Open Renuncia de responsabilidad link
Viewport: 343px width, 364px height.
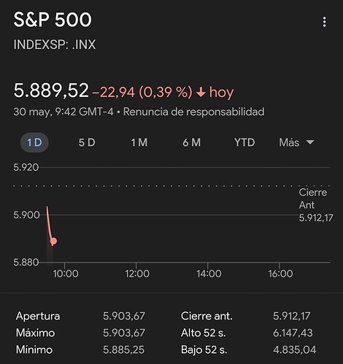(x=193, y=112)
